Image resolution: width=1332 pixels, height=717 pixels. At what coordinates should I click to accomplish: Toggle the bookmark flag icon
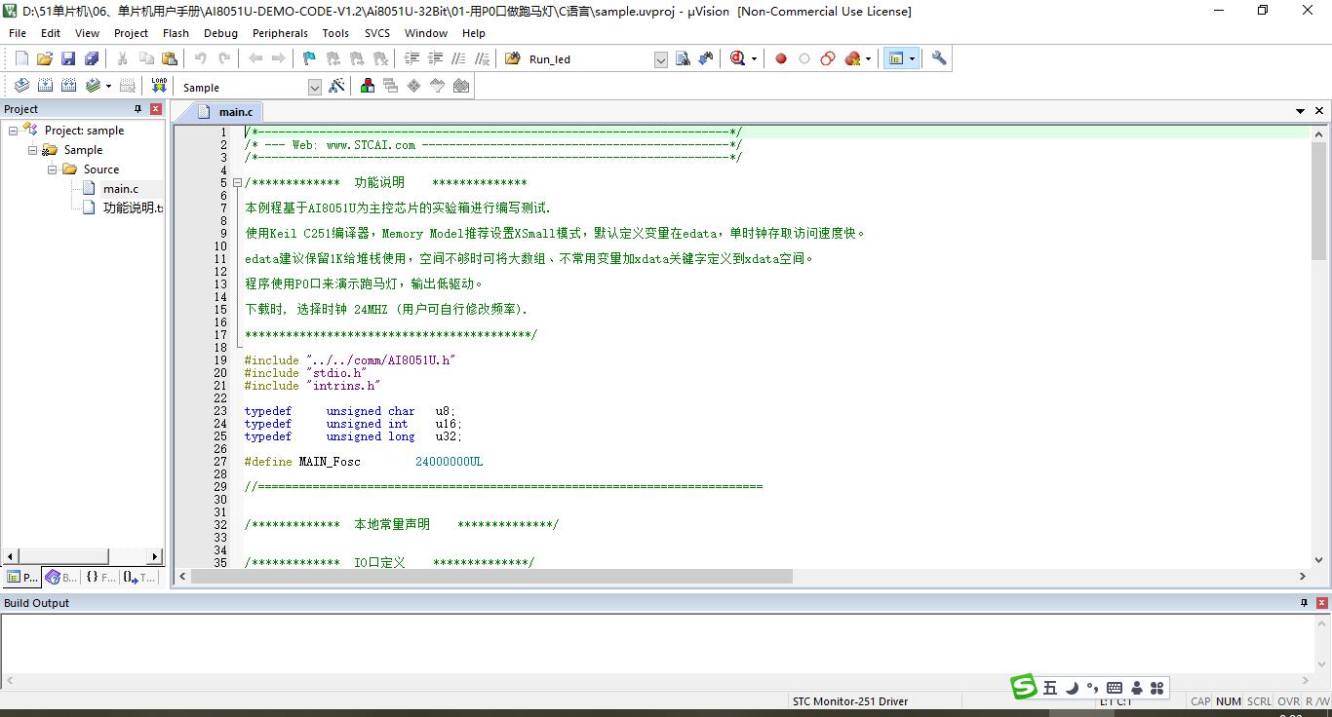[309, 58]
